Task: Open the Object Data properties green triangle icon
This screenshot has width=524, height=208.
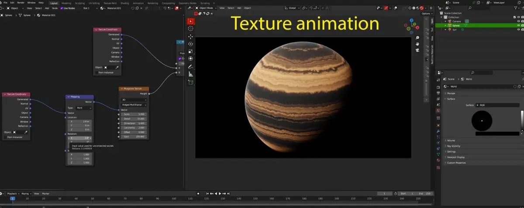Action: point(438,154)
